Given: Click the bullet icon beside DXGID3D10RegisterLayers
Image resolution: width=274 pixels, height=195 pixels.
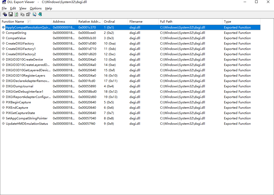Looking at the screenshot, I should coord(3,75).
